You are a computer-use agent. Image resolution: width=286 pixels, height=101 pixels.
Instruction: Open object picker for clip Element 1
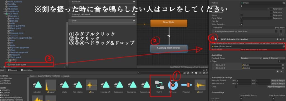283,68
